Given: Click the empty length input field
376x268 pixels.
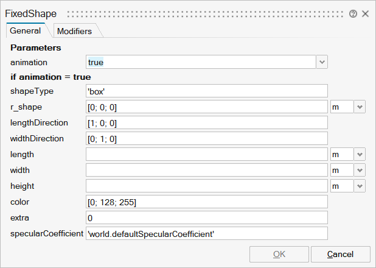Looking at the screenshot, I should [x=207, y=155].
